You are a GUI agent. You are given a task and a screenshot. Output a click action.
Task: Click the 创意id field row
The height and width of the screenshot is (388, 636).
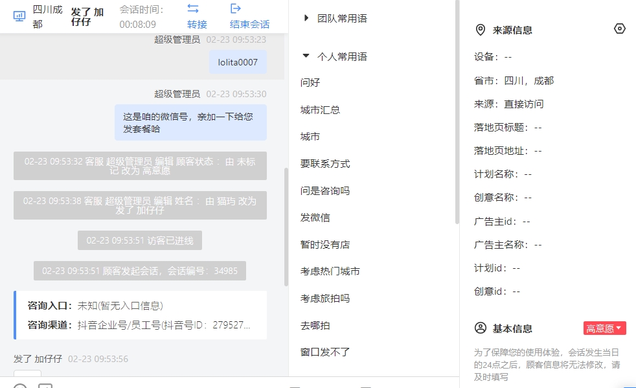coord(497,291)
